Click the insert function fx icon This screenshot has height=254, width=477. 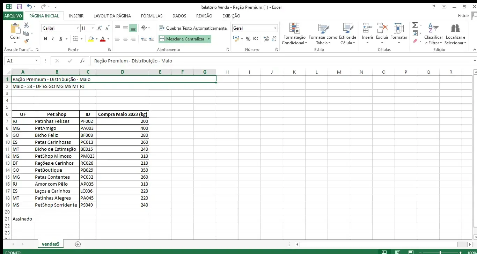click(x=82, y=61)
